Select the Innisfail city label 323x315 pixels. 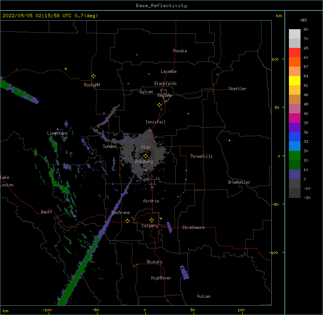(156, 122)
